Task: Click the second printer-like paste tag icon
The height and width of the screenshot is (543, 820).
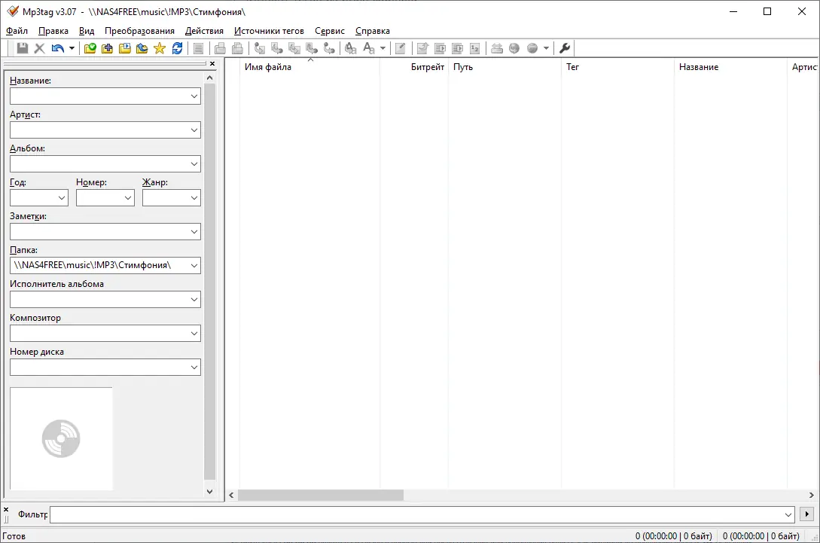Action: 237,48
